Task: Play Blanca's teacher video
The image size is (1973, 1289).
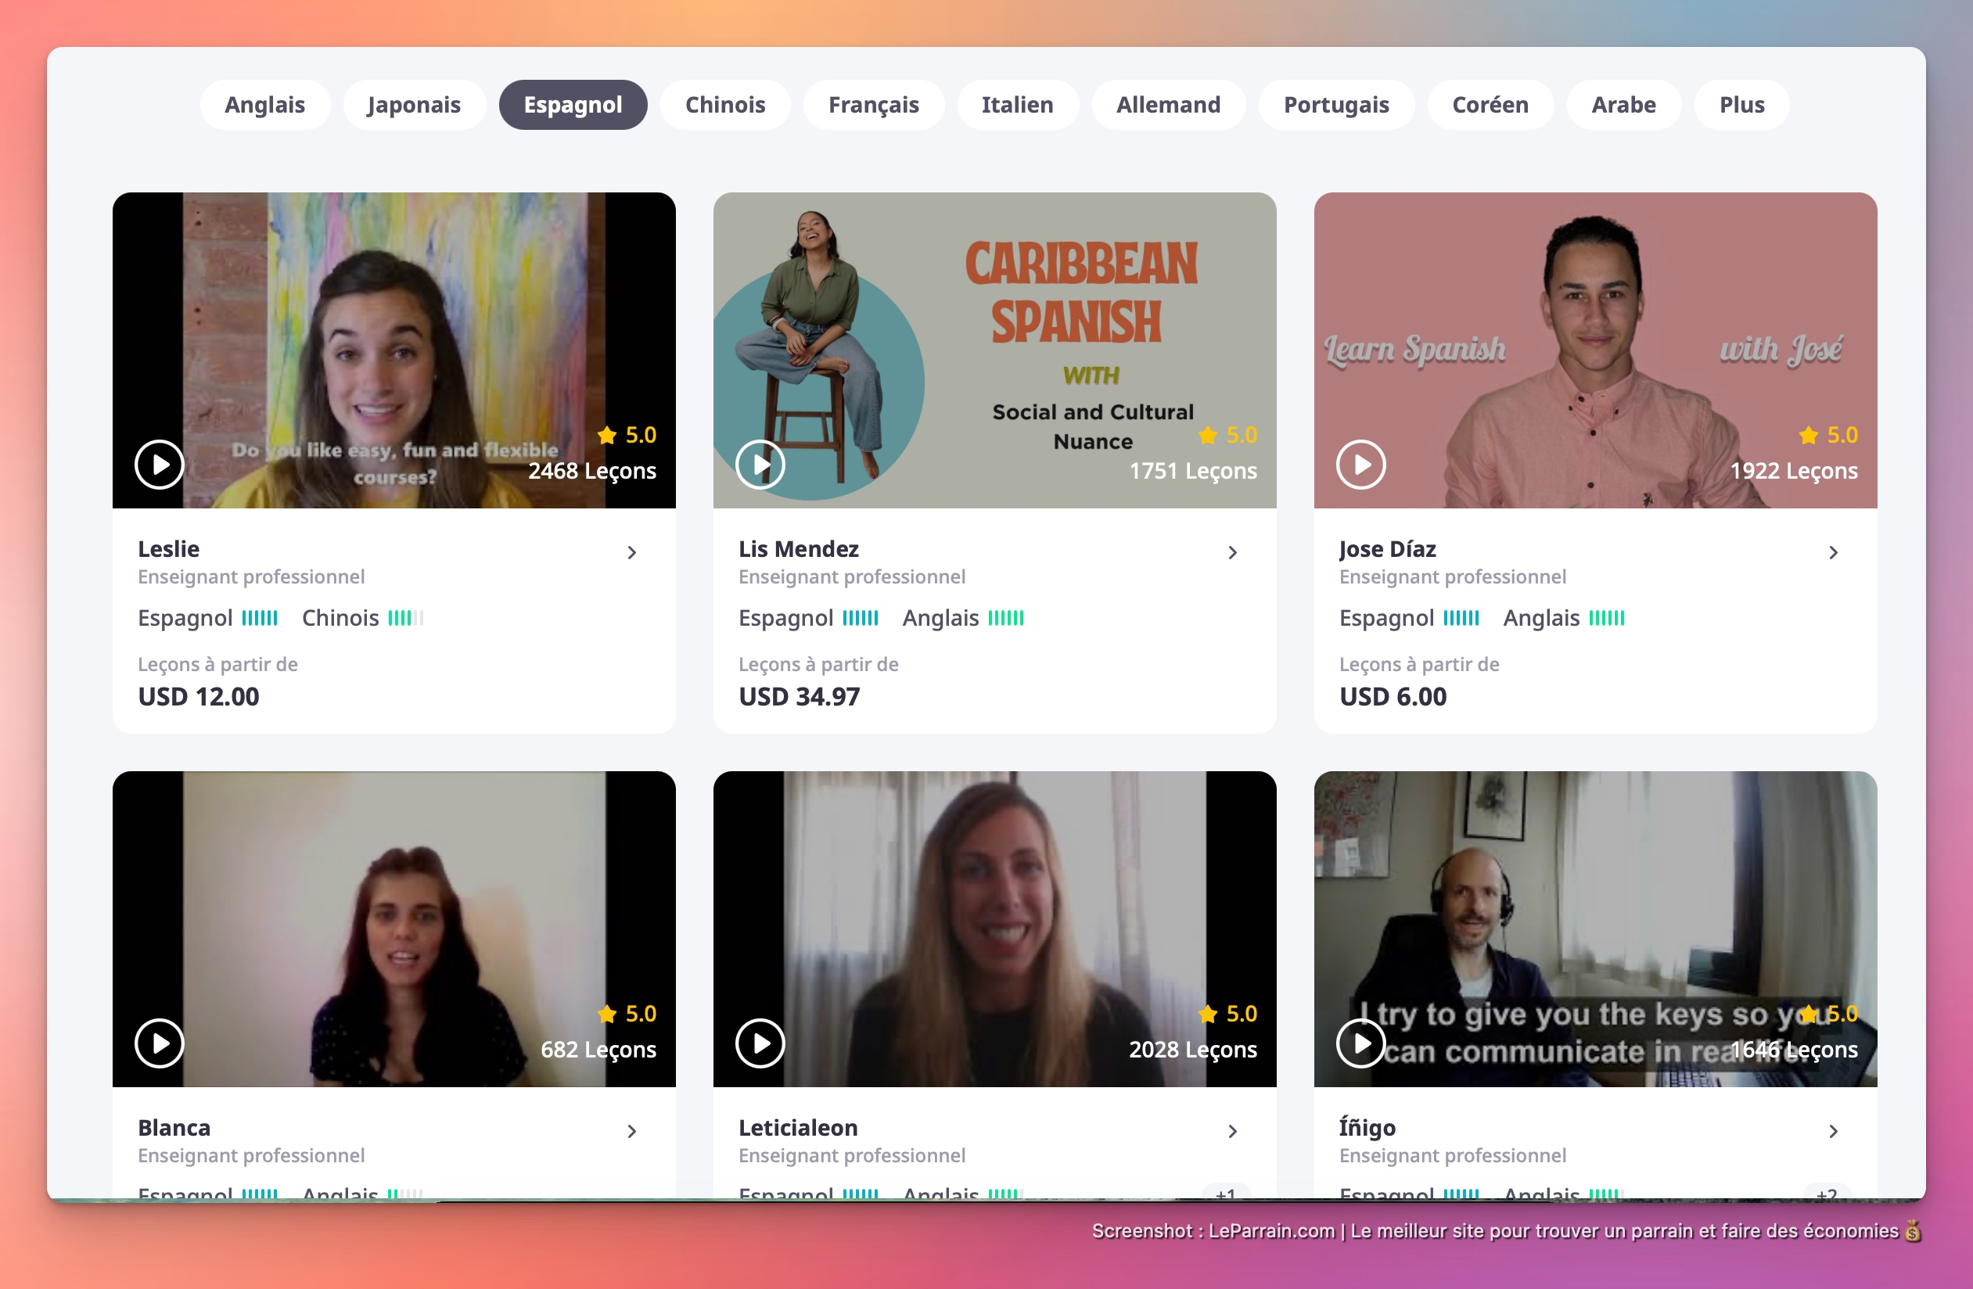Action: [159, 1043]
